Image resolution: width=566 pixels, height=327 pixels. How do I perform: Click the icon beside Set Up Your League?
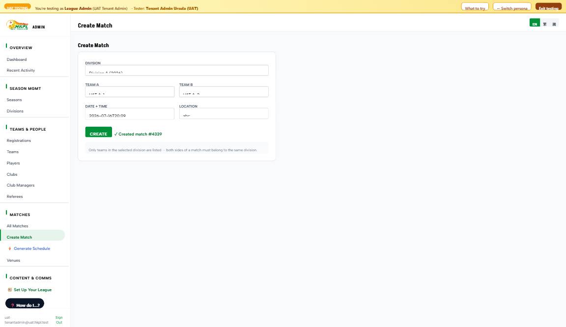pos(10,290)
